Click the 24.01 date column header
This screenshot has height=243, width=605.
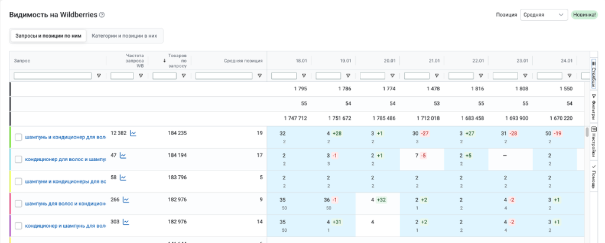tap(567, 61)
